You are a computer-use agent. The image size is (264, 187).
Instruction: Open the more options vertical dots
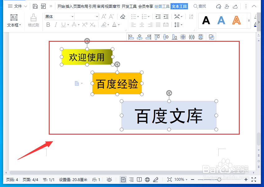(246, 6)
